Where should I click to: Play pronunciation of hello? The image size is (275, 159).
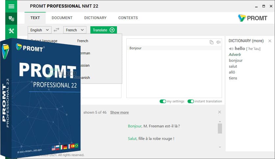click(231, 49)
